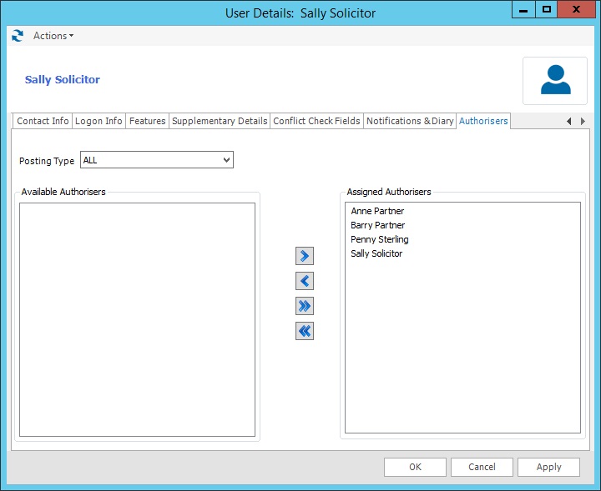Click the refresh icon in the toolbar
601x491 pixels.
(18, 36)
